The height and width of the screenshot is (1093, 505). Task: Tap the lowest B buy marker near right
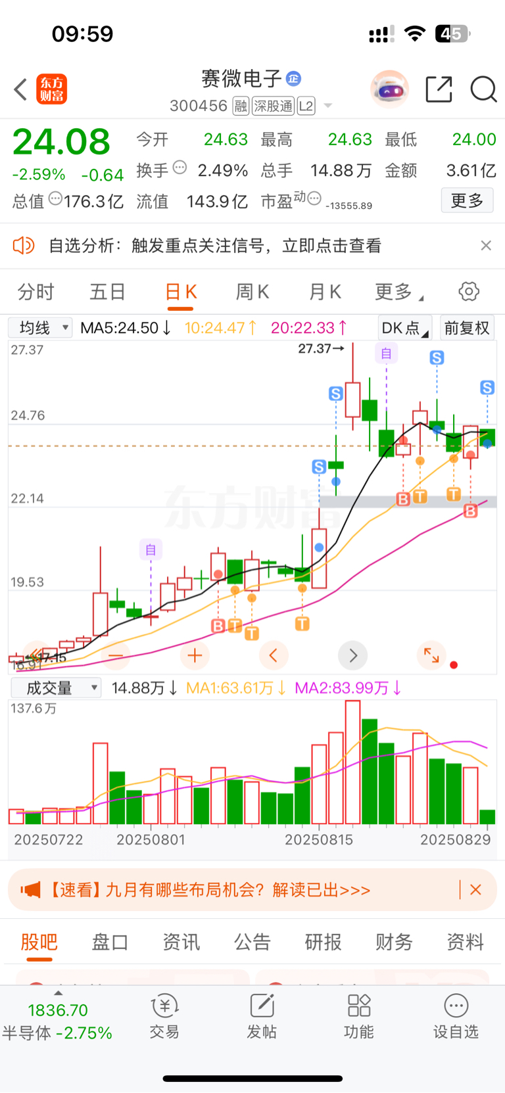point(470,511)
